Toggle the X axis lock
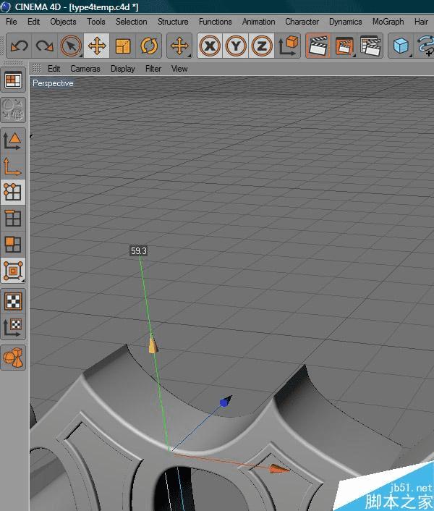This screenshot has height=511, width=434. coord(210,46)
